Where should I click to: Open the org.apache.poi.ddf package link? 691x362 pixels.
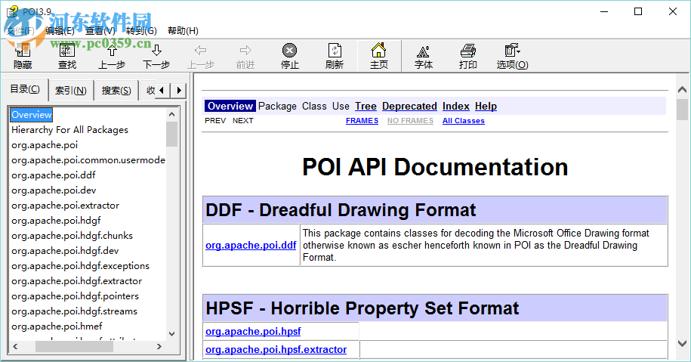[x=251, y=245]
